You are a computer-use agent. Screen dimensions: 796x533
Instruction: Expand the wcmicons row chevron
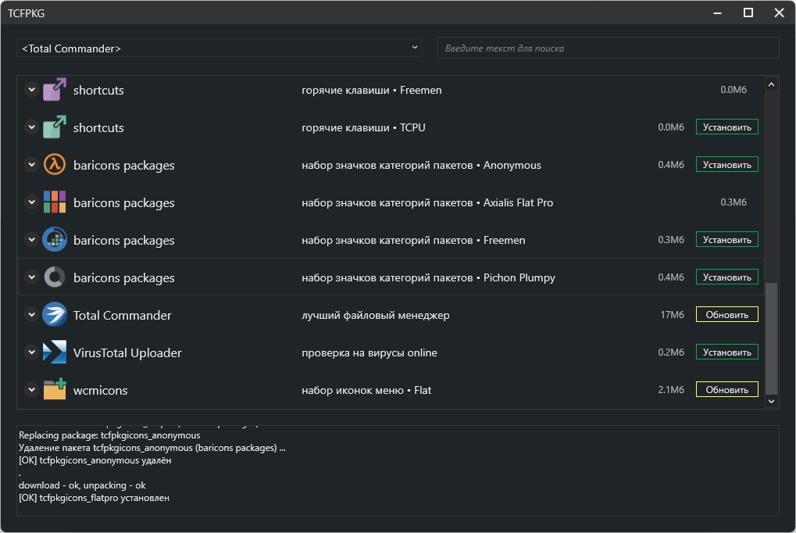coord(31,389)
